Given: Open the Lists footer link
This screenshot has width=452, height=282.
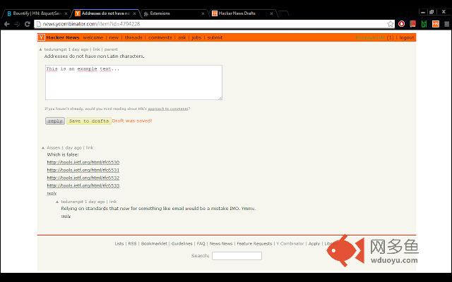Looking at the screenshot, I should (x=119, y=243).
